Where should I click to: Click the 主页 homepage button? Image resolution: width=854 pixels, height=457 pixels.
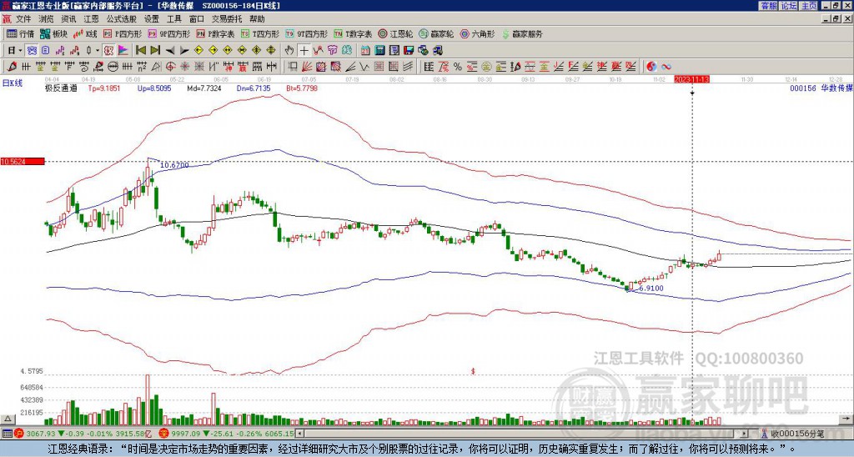(x=808, y=6)
